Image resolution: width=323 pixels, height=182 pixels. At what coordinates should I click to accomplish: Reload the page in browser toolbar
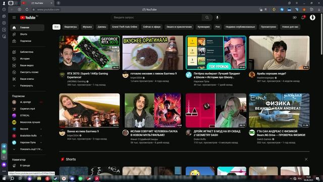click(x=27, y=10)
